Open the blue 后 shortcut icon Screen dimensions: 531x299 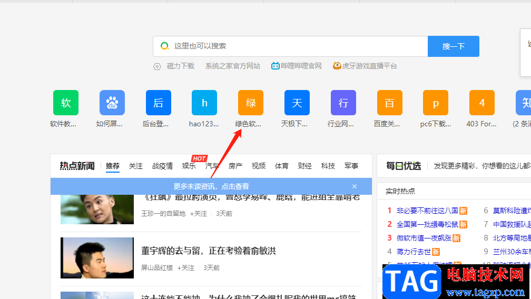click(x=159, y=103)
